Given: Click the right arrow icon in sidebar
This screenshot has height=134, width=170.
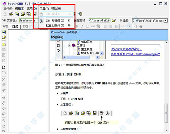Looking at the screenshot, I should point(4,114).
